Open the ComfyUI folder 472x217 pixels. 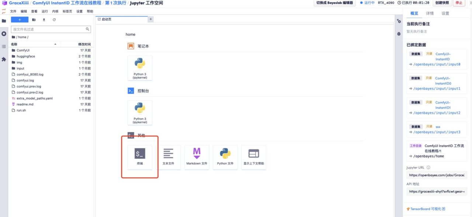coord(23,50)
